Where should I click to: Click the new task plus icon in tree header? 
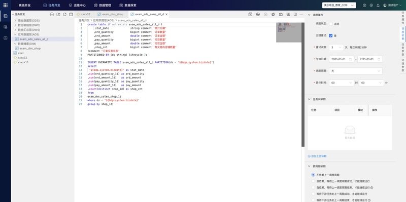coord(52,15)
